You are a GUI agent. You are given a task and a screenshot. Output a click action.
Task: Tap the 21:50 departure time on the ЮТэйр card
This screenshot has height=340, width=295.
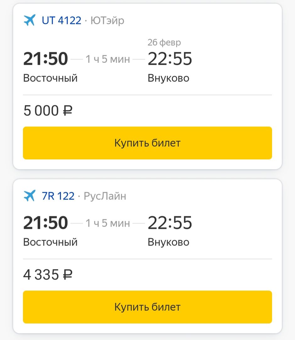(46, 59)
